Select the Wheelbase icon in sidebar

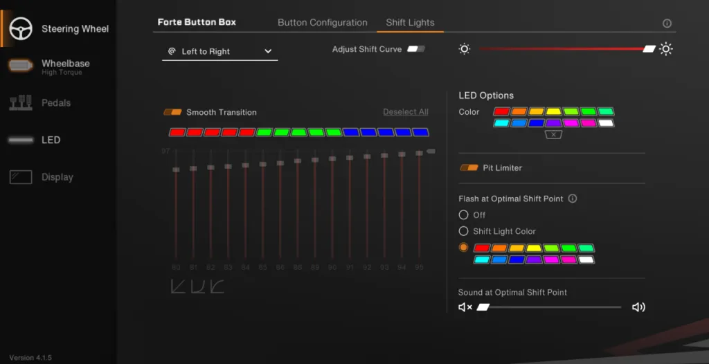(x=20, y=66)
